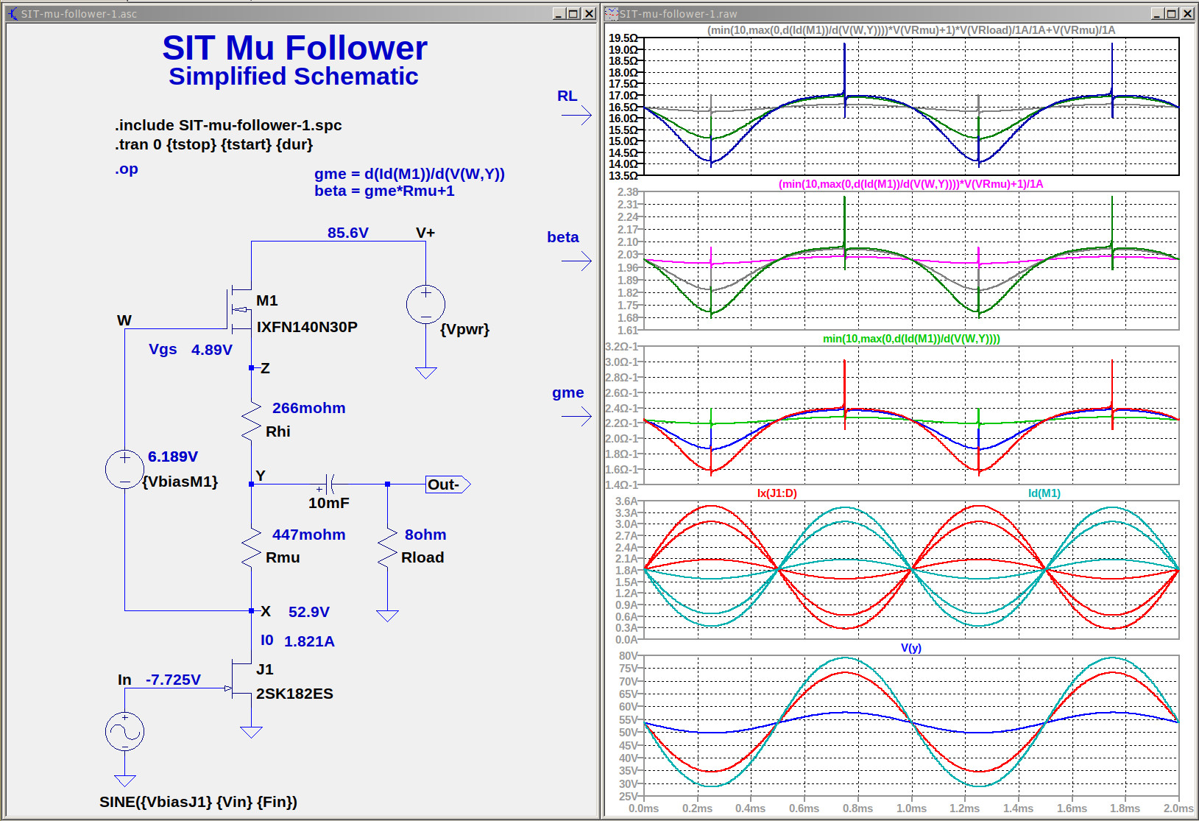This screenshot has width=1199, height=821.
Task: Click the green min(10,max(0,d(Id(M1))/d(V(W,Y)))) trace label
Action: pyautogui.click(x=911, y=339)
